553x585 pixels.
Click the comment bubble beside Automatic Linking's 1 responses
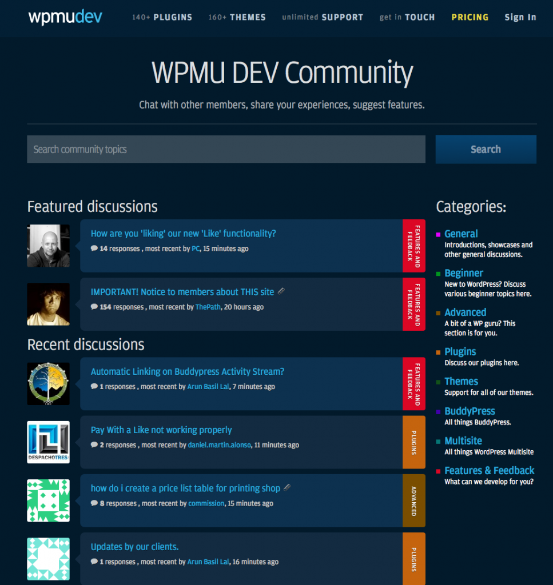coord(94,387)
